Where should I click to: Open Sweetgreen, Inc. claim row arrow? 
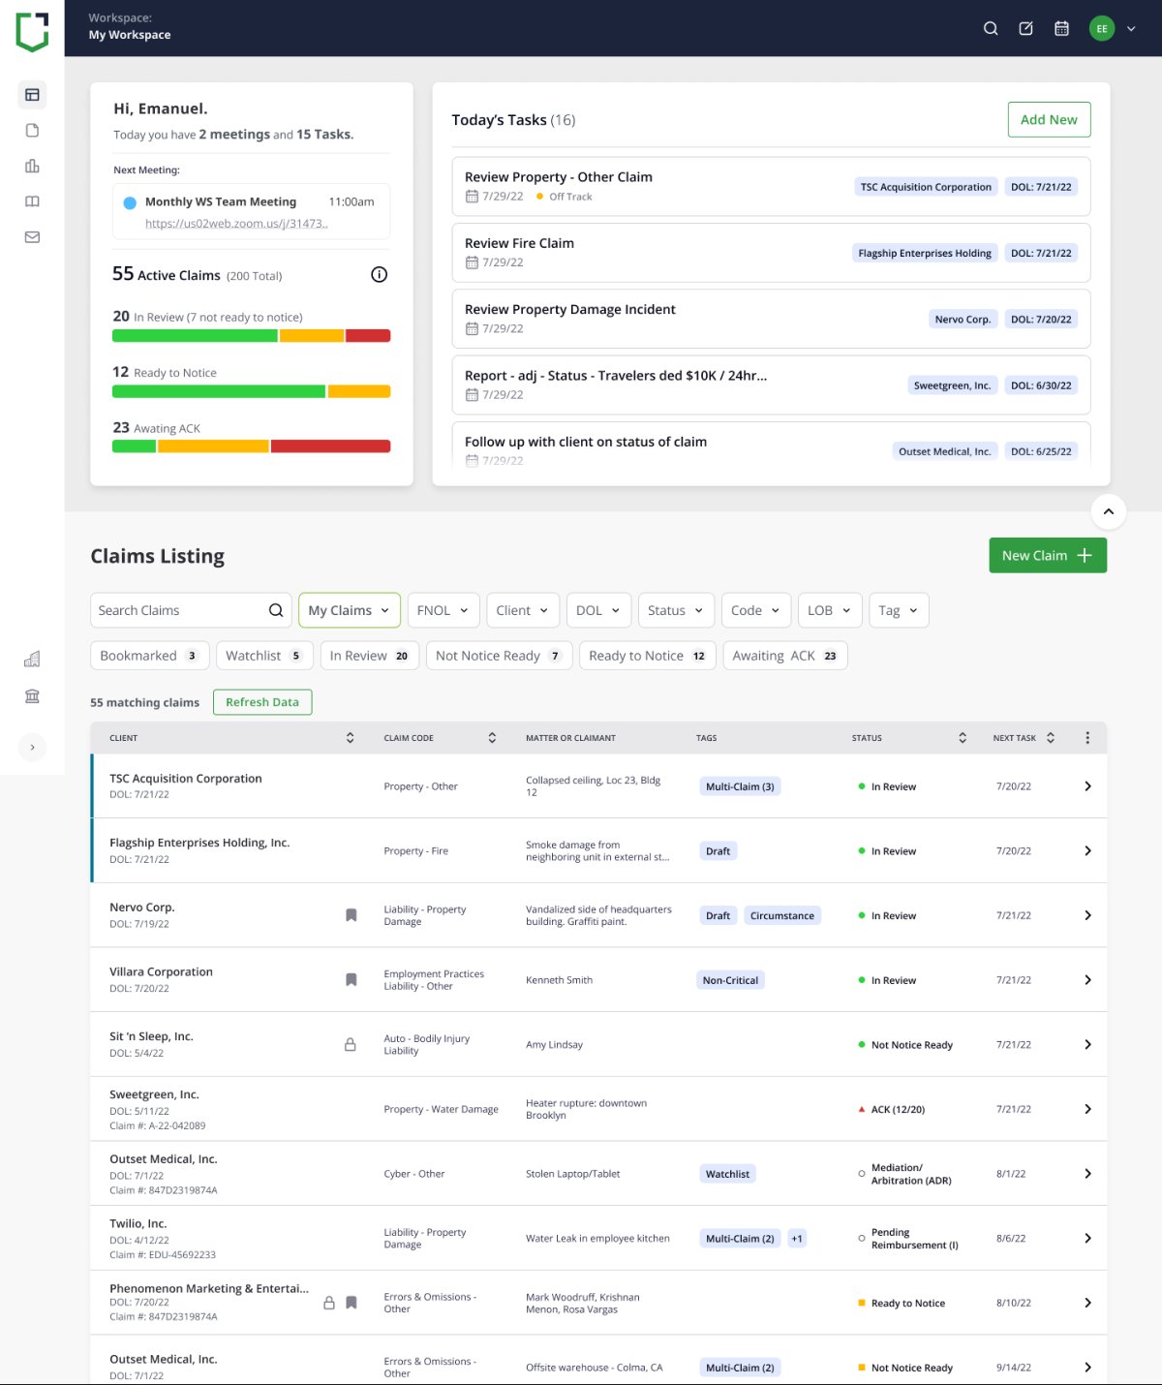click(1087, 1109)
